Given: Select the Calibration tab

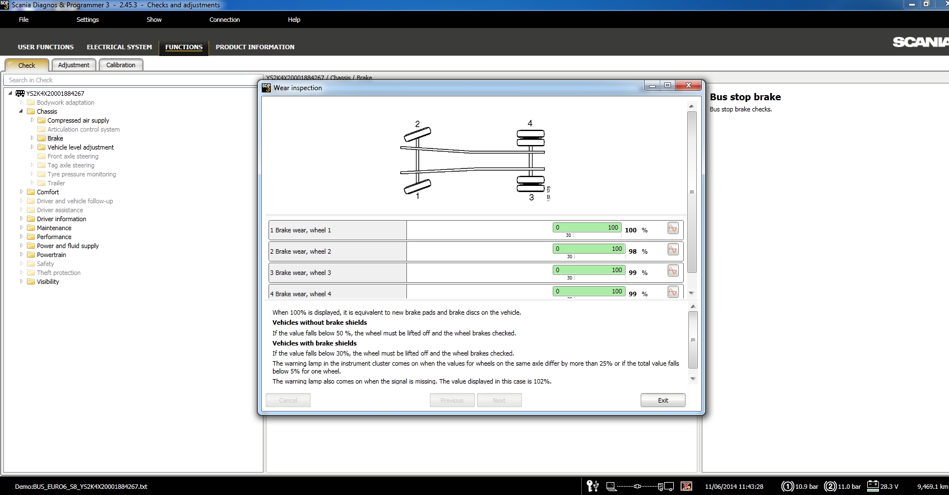Looking at the screenshot, I should [121, 65].
